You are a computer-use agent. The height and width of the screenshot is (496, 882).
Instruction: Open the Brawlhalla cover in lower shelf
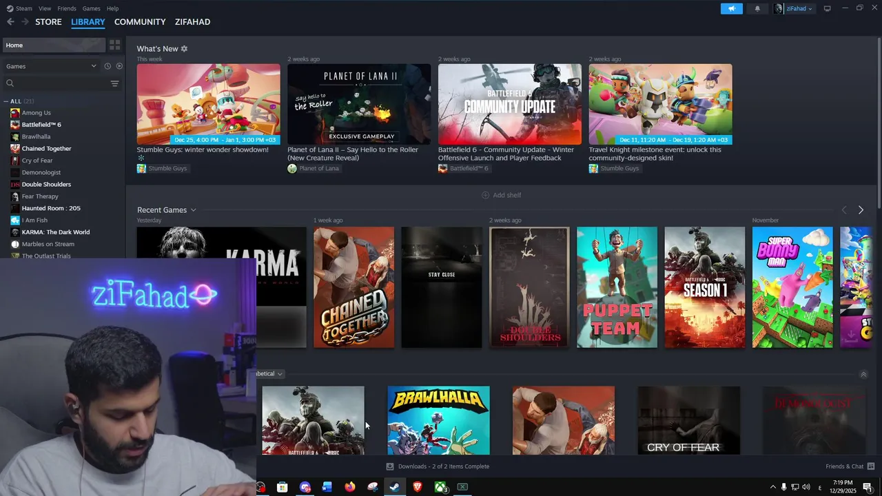(x=438, y=420)
